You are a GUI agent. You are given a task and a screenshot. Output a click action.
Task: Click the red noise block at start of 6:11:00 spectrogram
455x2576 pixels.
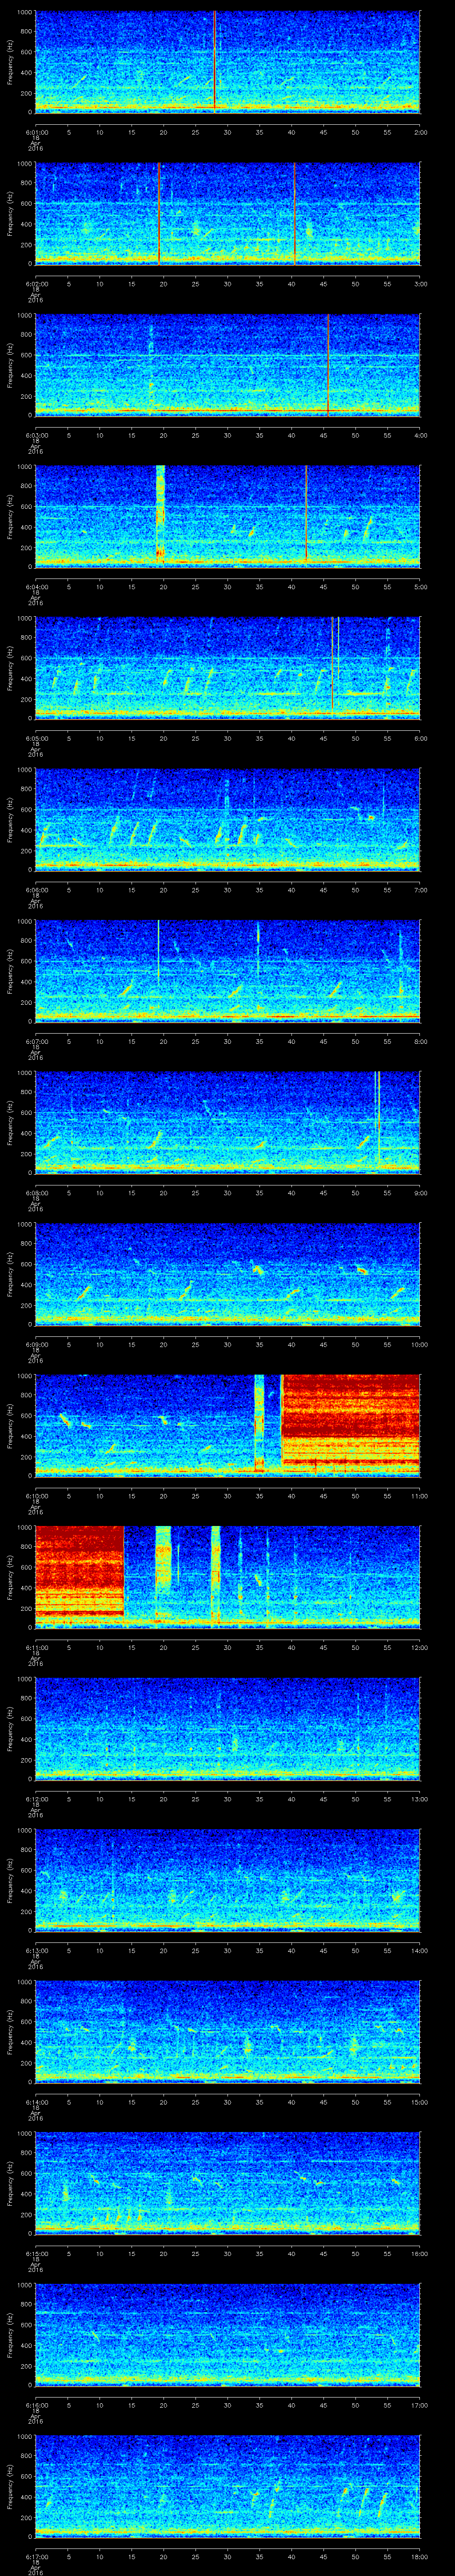[79, 1570]
